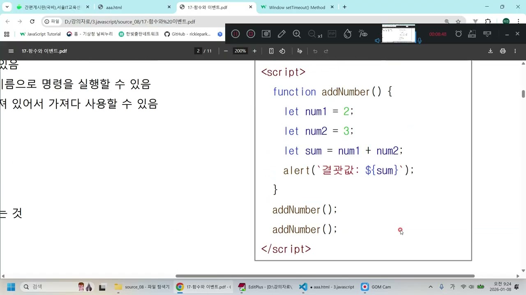This screenshot has height=295, width=526.
Task: Rotate the PDF counterclockwise
Action: coord(282,51)
